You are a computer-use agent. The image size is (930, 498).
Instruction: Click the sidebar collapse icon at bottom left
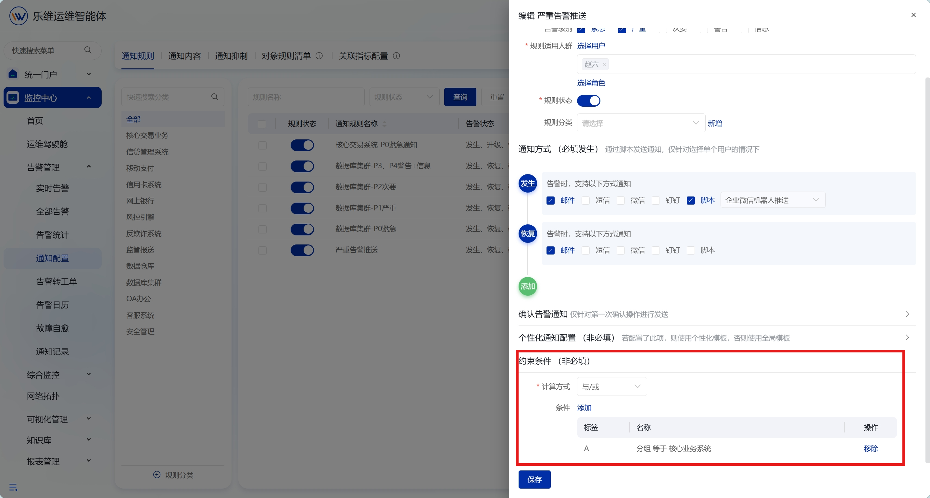[13, 487]
